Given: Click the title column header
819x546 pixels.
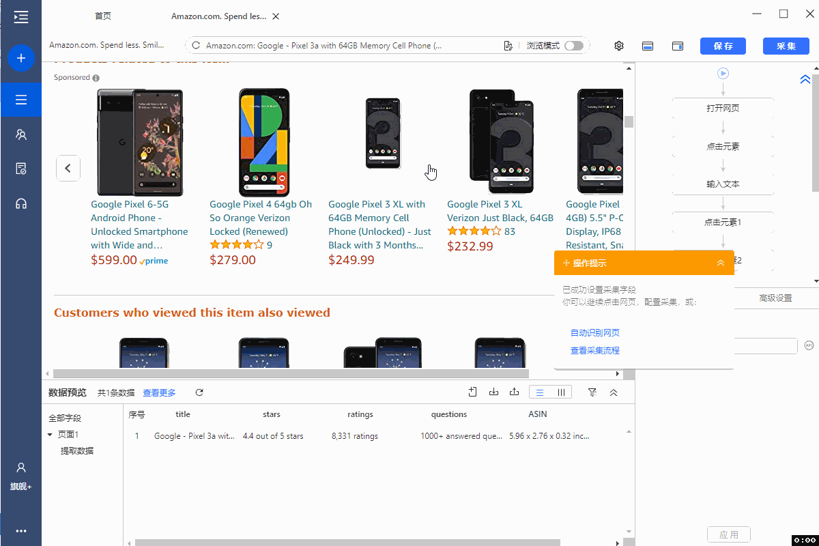Looking at the screenshot, I should click(x=183, y=414).
